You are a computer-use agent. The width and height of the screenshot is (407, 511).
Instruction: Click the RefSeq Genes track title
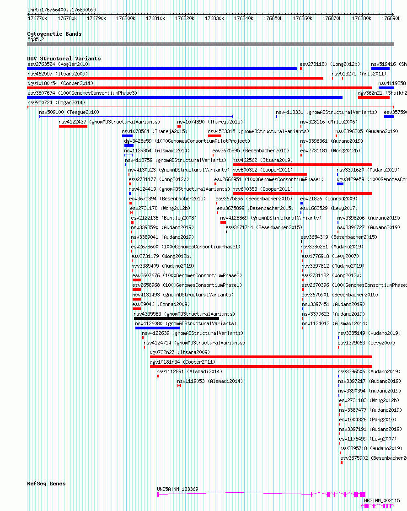46,484
